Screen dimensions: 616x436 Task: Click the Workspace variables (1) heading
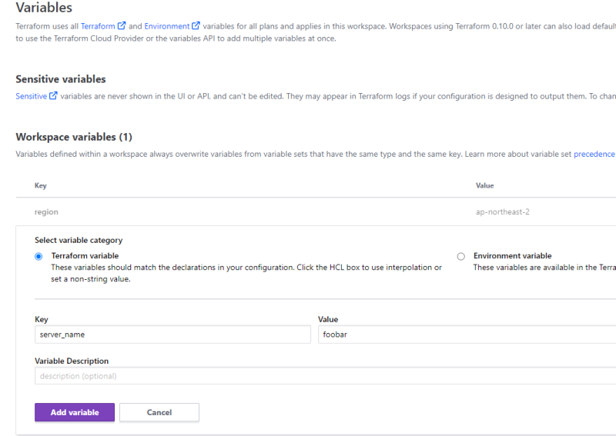pyautogui.click(x=74, y=137)
